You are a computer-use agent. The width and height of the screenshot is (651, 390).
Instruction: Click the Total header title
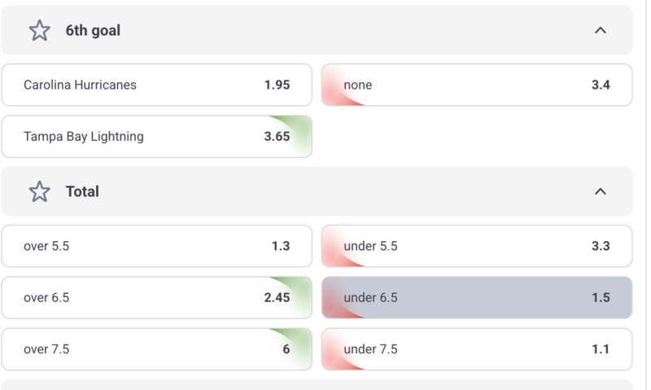(82, 191)
